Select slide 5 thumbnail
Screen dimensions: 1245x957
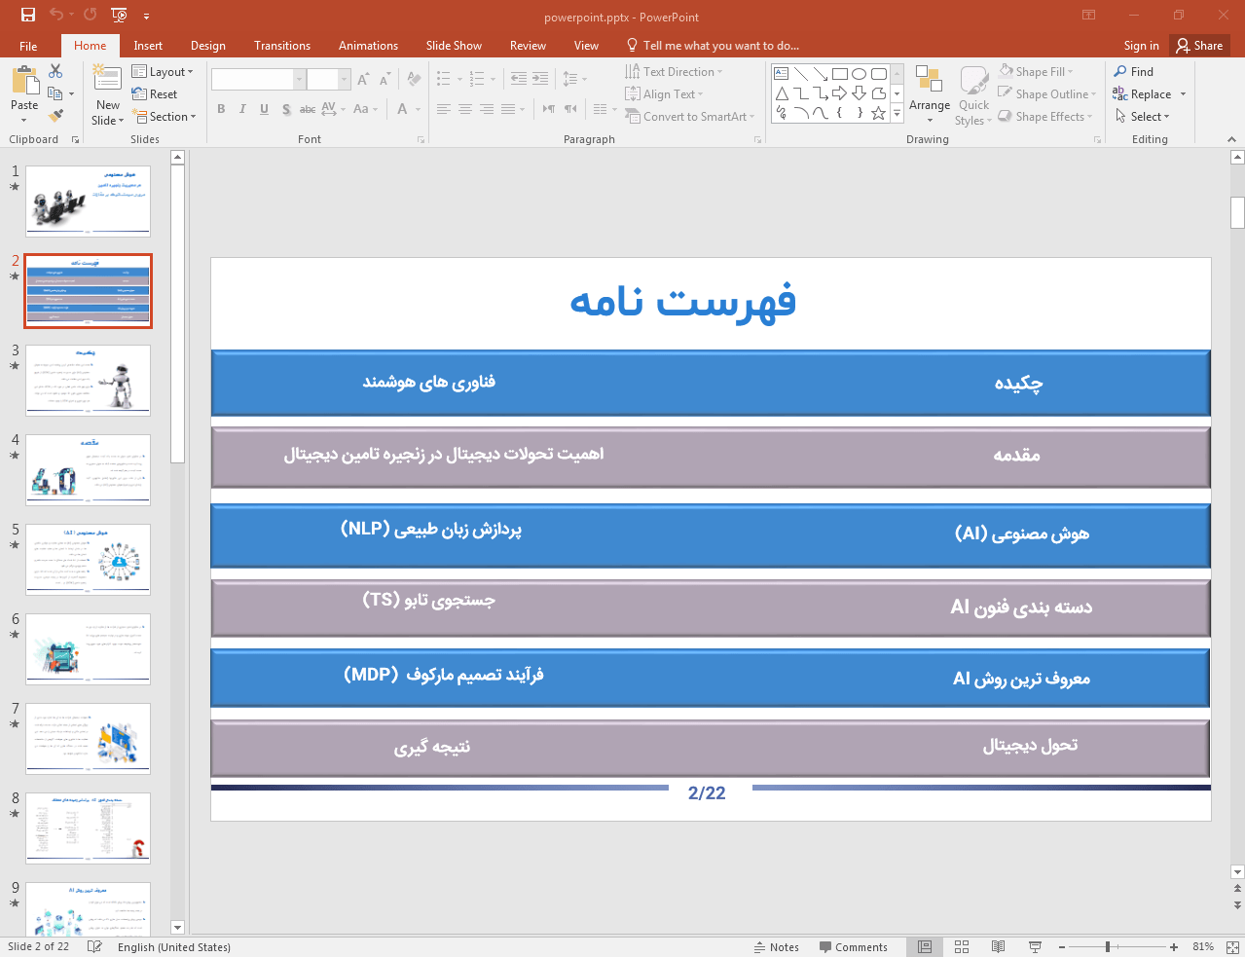click(88, 560)
